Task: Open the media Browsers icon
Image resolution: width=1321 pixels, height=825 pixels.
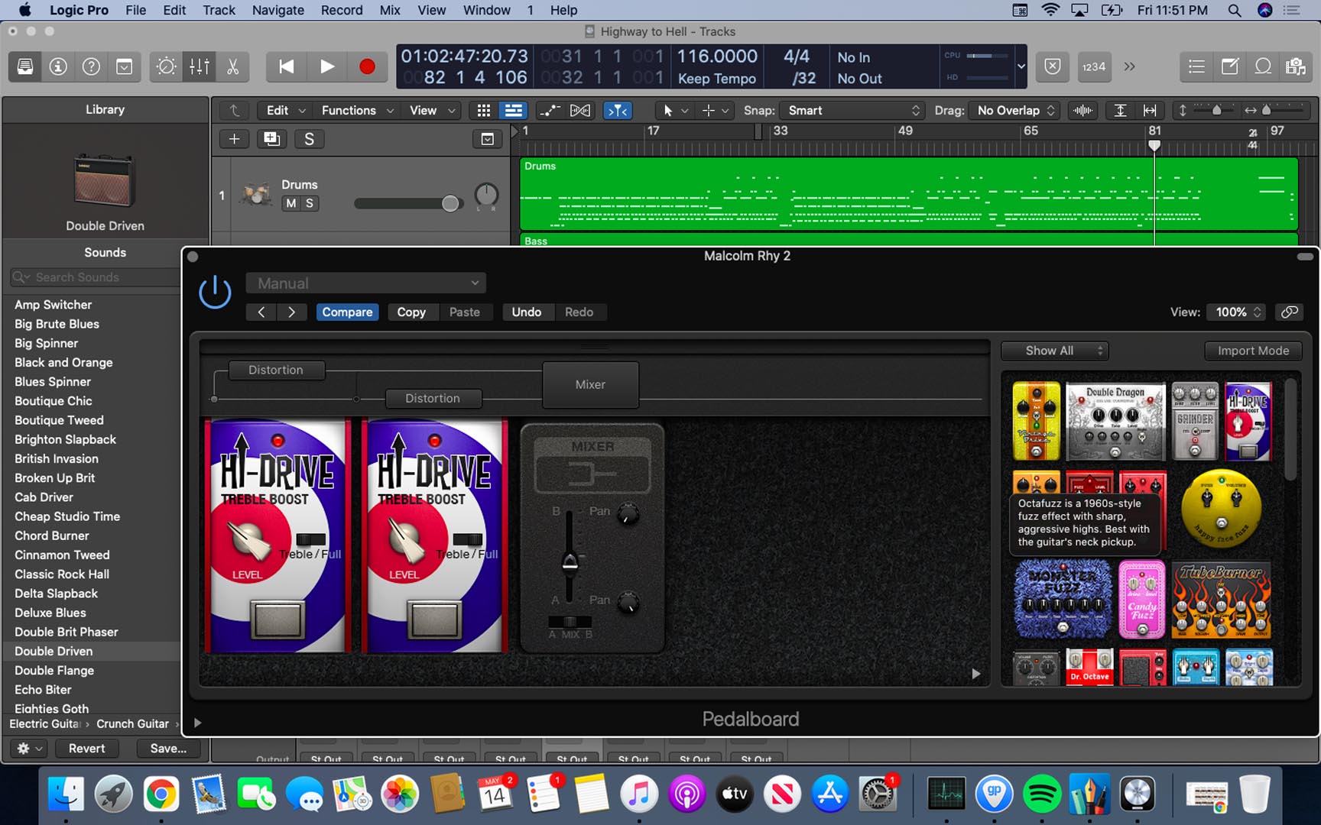Action: pos(1296,66)
